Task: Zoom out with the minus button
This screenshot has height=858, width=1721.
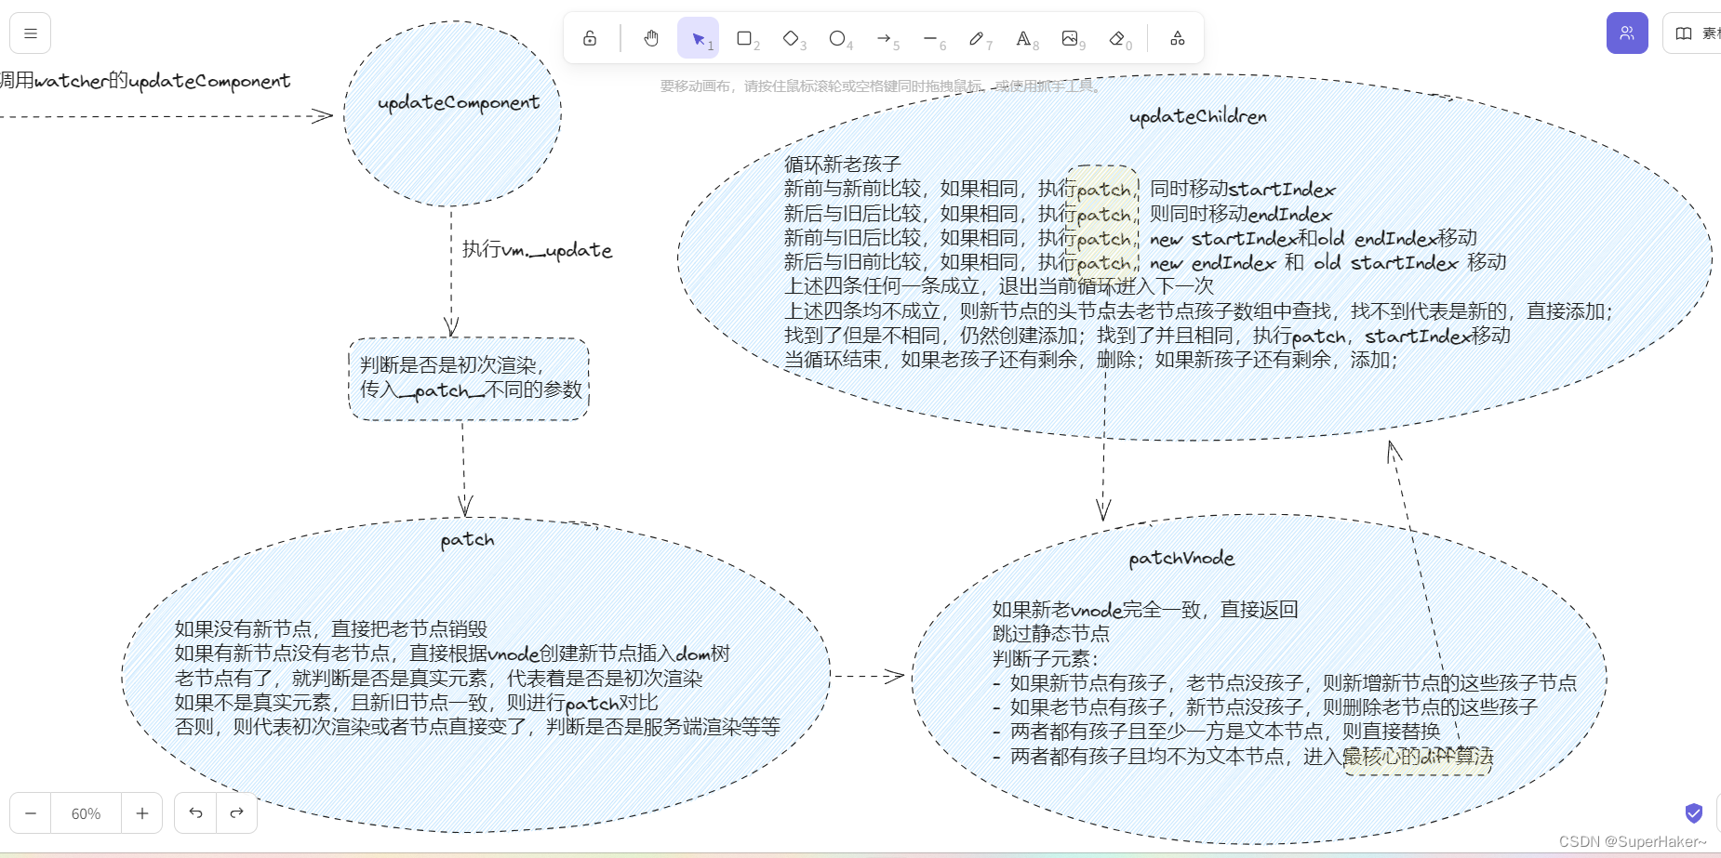Action: coord(31,813)
